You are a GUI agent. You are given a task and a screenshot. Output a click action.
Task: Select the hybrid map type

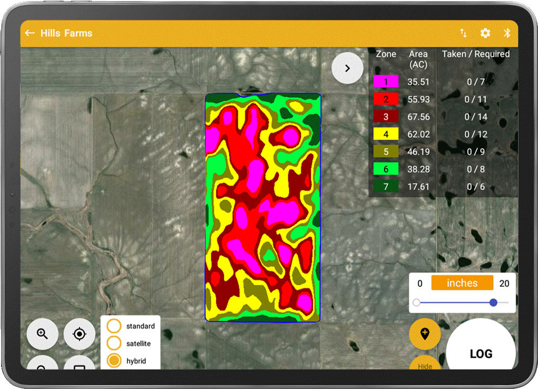[x=114, y=361]
